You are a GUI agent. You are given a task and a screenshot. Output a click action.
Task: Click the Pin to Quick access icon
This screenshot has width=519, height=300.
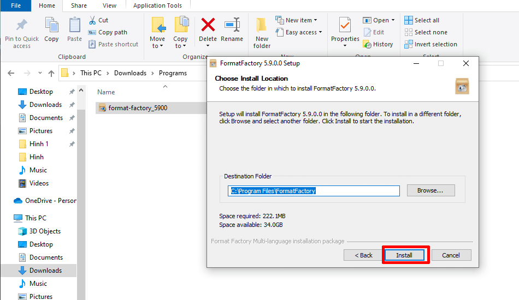[22, 26]
